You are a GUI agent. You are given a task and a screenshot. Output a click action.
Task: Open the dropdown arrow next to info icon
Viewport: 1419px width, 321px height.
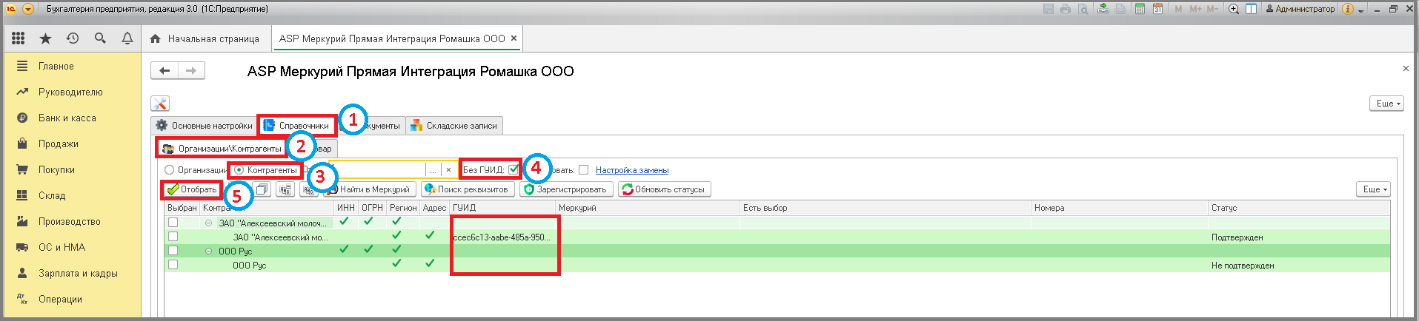tap(1361, 10)
